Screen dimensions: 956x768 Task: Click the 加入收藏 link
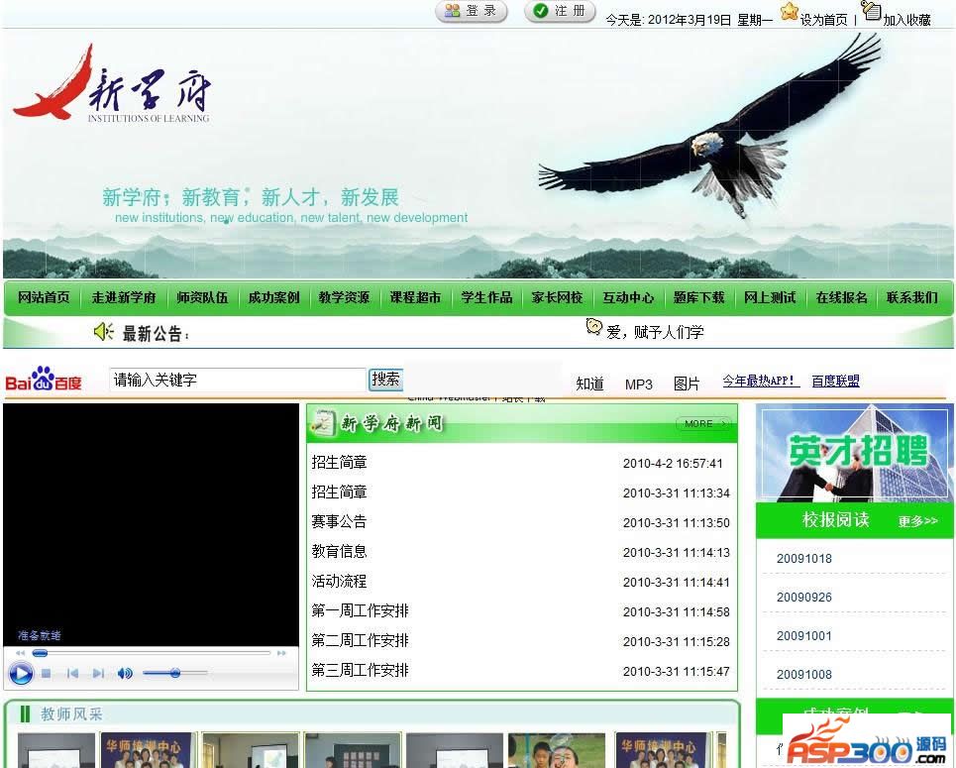tap(907, 20)
